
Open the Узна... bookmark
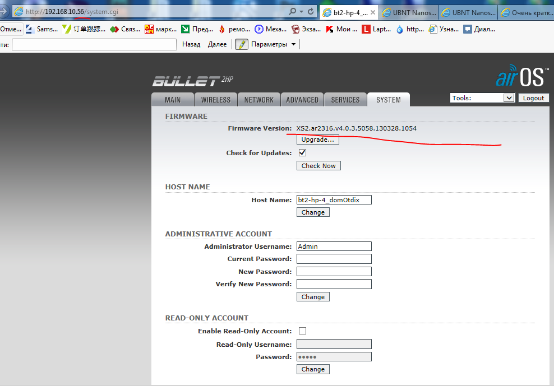coord(444,29)
